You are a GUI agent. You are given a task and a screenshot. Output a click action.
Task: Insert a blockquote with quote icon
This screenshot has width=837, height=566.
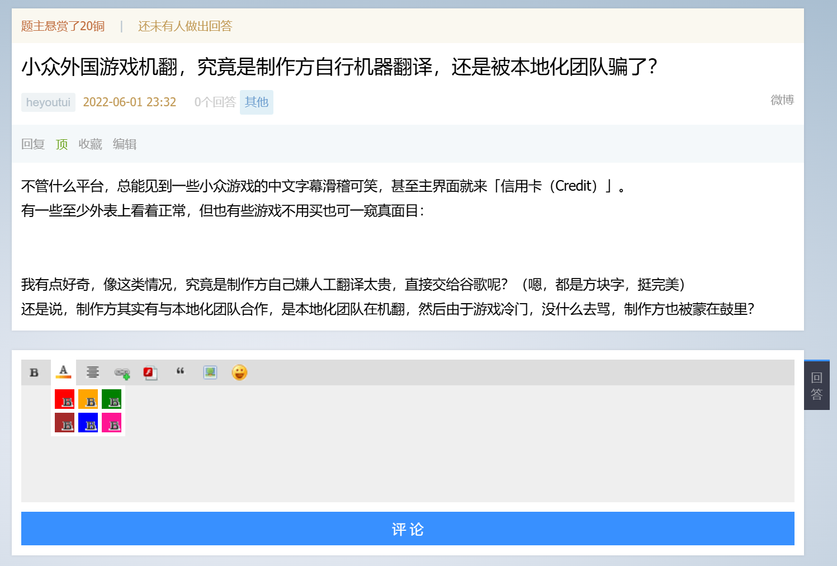pos(180,372)
